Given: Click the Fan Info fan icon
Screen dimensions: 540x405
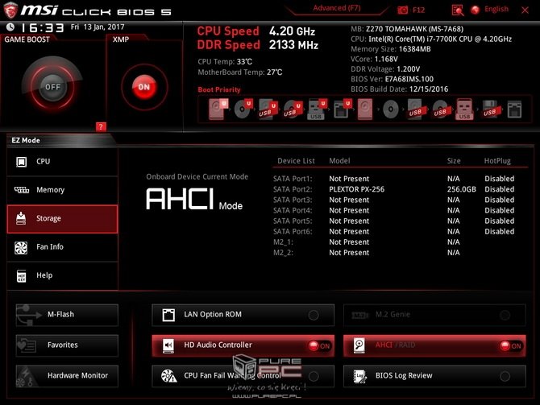Looking at the screenshot, I should tap(21, 247).
